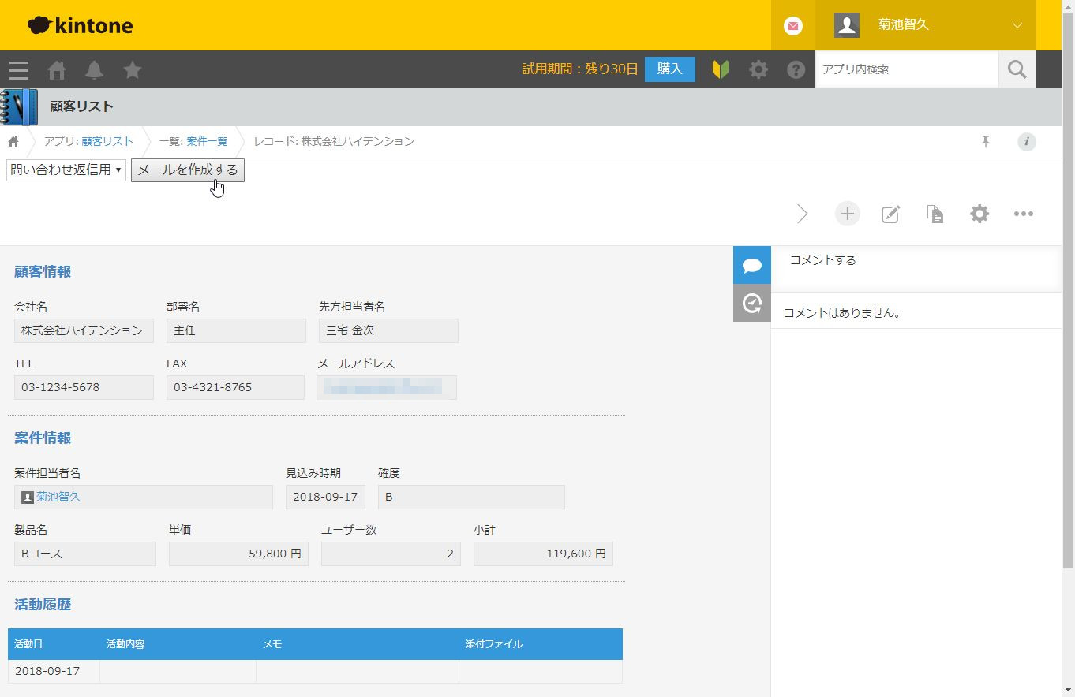Click the page's vertical scrollbar
The width and height of the screenshot is (1075, 697).
pos(1068,315)
